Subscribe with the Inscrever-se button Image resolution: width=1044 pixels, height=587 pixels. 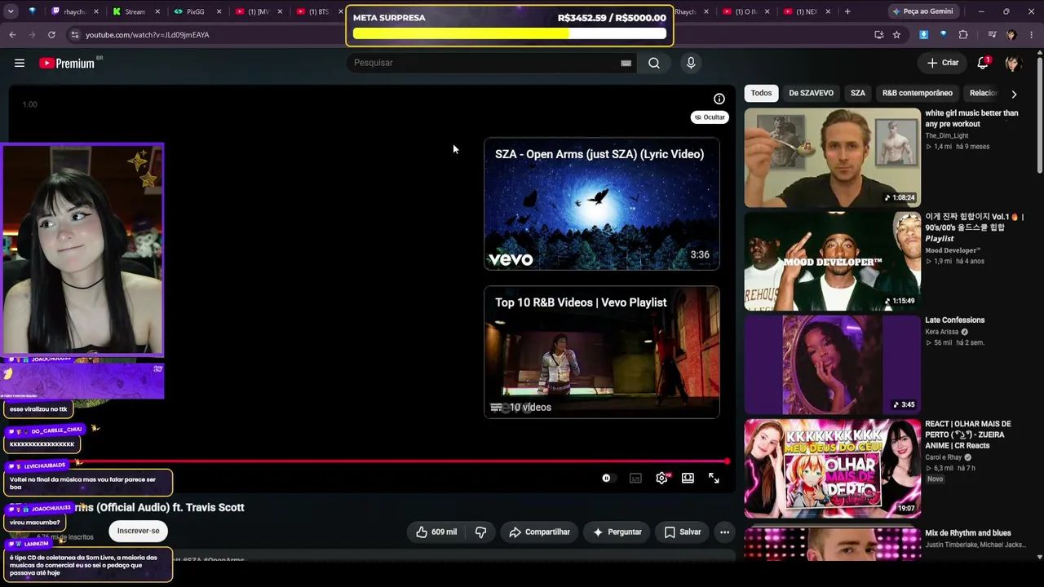point(138,531)
